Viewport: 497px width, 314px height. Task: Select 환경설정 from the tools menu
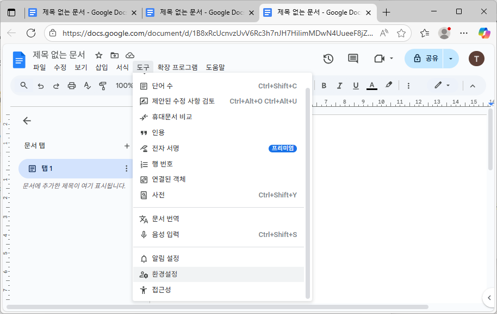164,274
